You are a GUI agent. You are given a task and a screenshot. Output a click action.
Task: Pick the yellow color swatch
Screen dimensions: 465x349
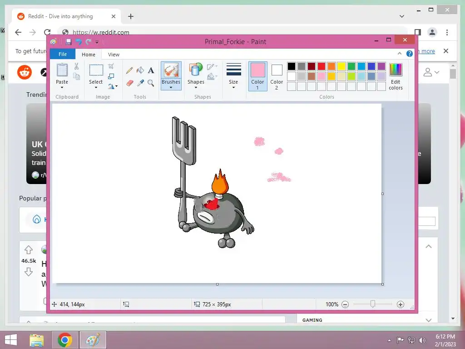coord(341,66)
